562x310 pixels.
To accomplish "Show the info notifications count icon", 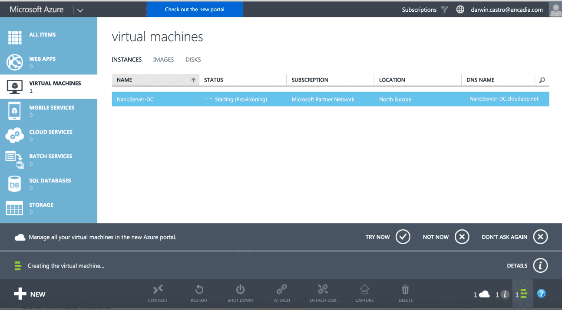I will tap(502, 294).
